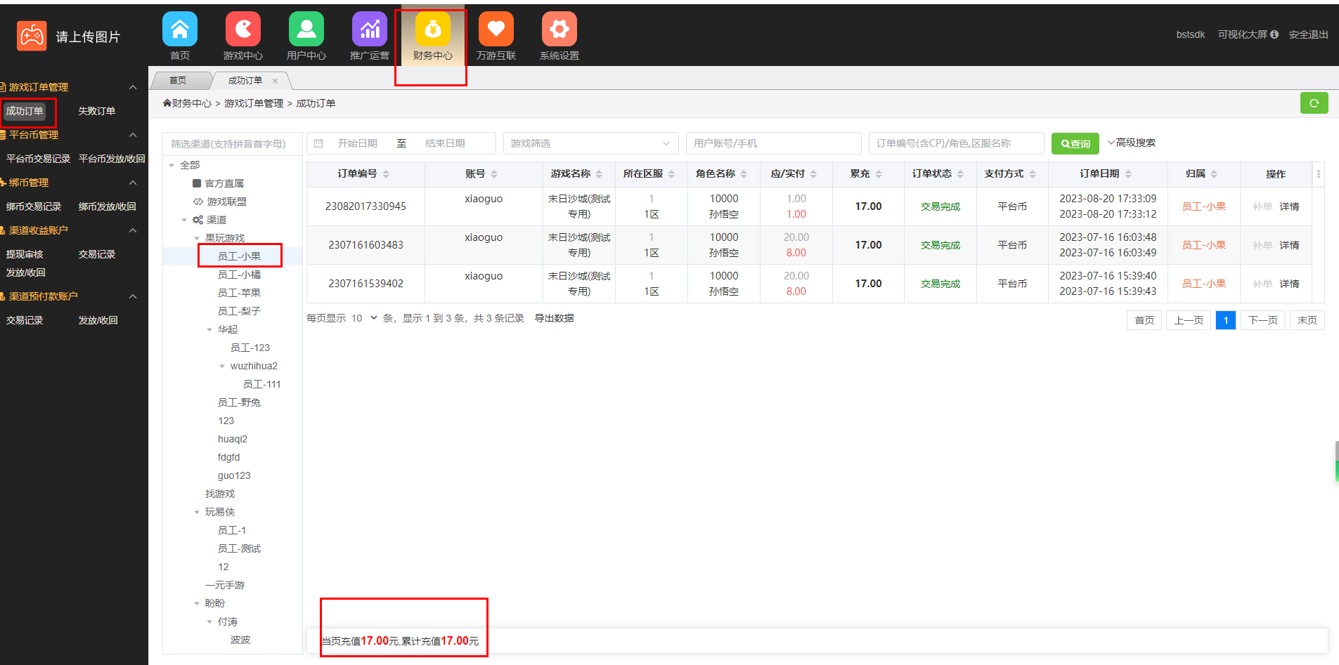Select 员工-野兔 in the channel tree

[239, 402]
